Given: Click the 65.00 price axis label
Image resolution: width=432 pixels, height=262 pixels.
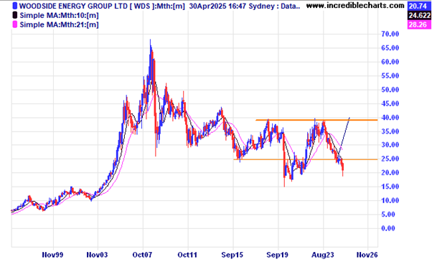Looking at the screenshot, I should coord(390,48).
